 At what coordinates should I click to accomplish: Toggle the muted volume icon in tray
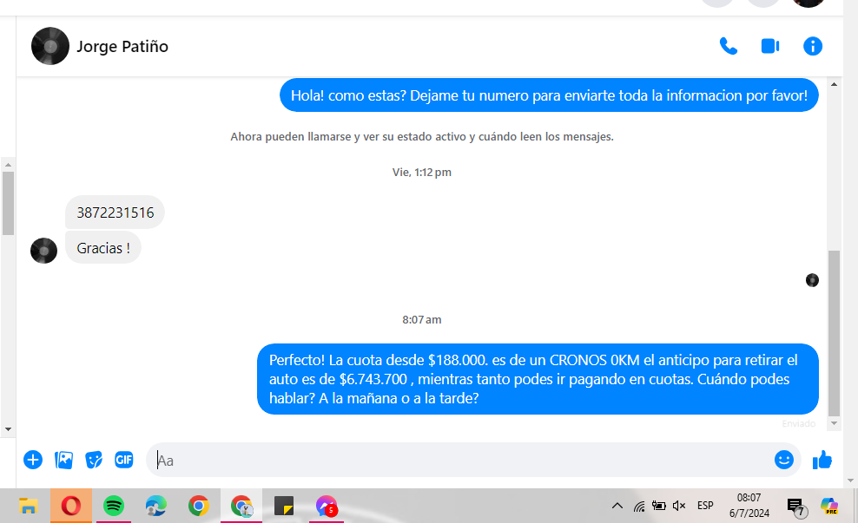(679, 506)
